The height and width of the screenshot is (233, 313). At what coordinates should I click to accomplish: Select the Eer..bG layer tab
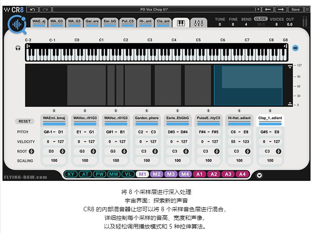[x=110, y=23]
